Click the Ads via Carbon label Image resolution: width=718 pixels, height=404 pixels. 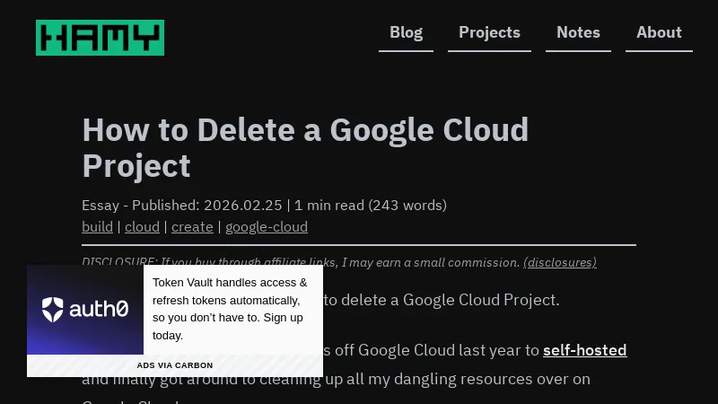[x=175, y=365]
